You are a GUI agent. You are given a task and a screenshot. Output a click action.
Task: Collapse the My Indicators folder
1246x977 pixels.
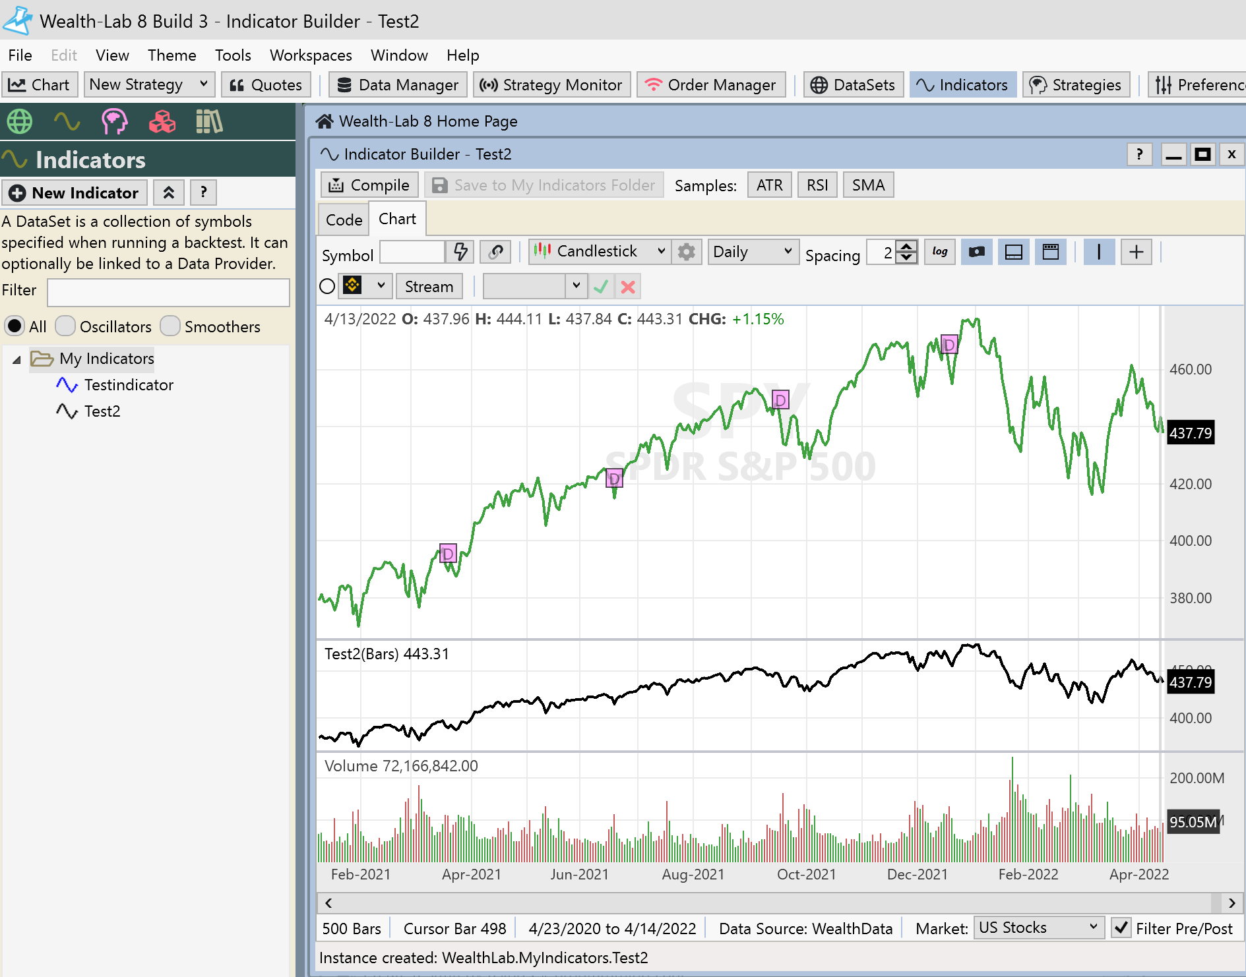[17, 359]
